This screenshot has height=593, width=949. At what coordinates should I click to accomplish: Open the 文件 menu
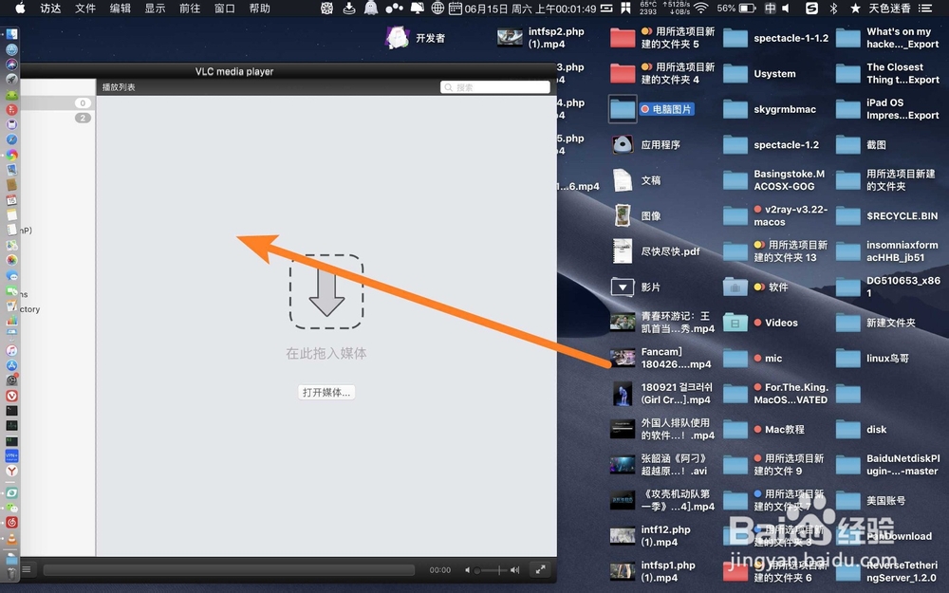[x=85, y=8]
